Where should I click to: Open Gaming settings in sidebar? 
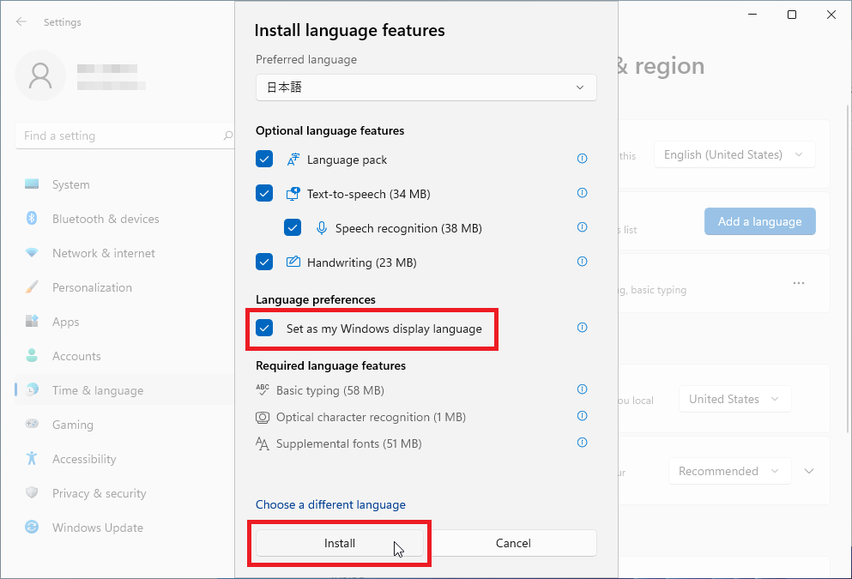124,425
